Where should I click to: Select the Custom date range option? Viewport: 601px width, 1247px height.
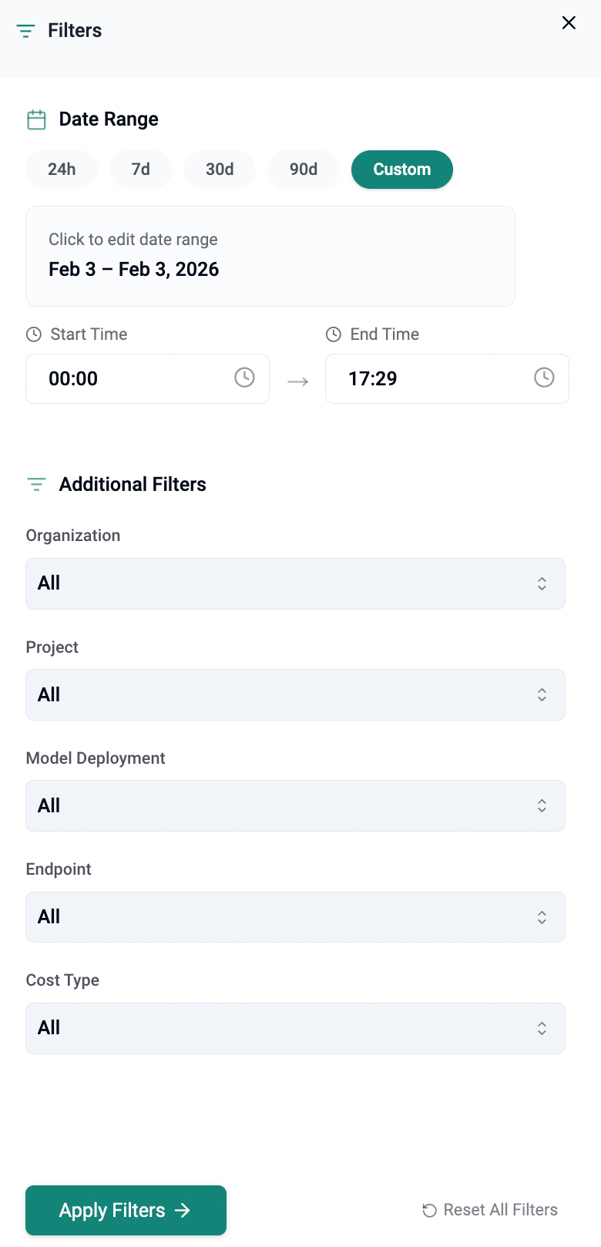[x=401, y=170]
